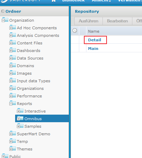This screenshot has width=142, height=158.
Task: Select the Dashboards folder icon
Action: tap(13, 50)
